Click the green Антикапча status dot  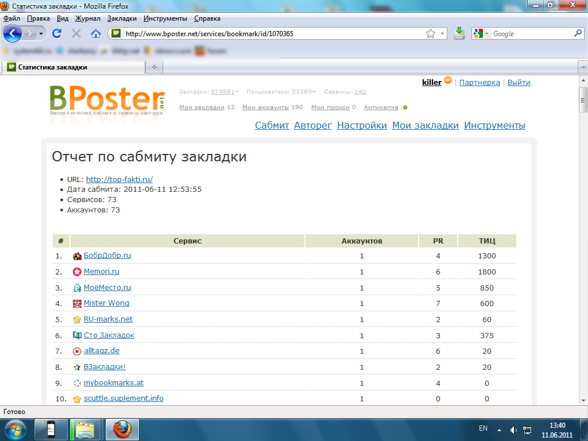[x=405, y=107]
